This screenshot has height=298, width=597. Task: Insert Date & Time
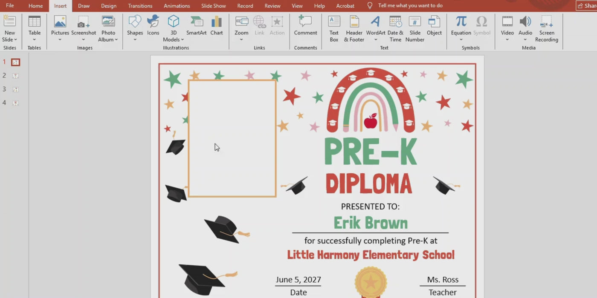(x=395, y=28)
